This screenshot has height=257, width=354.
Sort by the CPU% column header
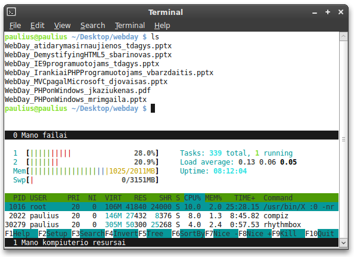tap(192, 198)
